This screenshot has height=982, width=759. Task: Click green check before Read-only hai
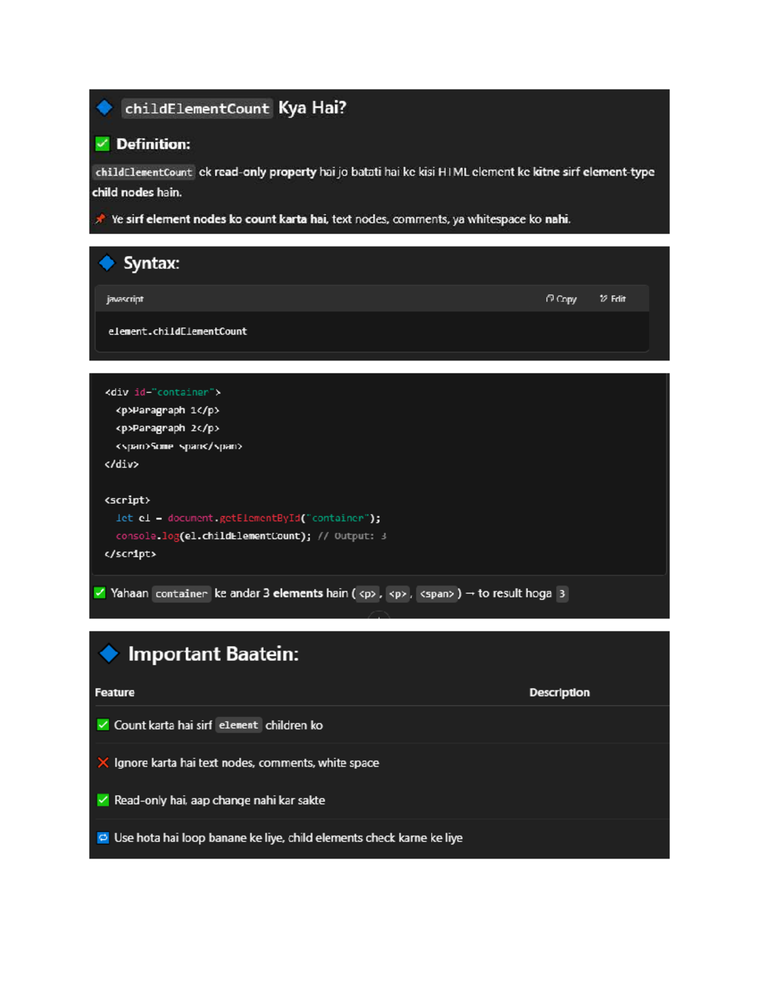tap(103, 801)
